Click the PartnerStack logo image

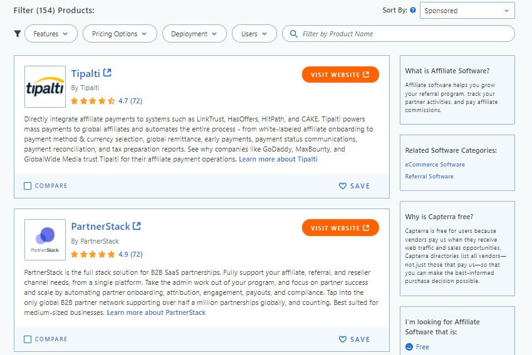point(45,239)
